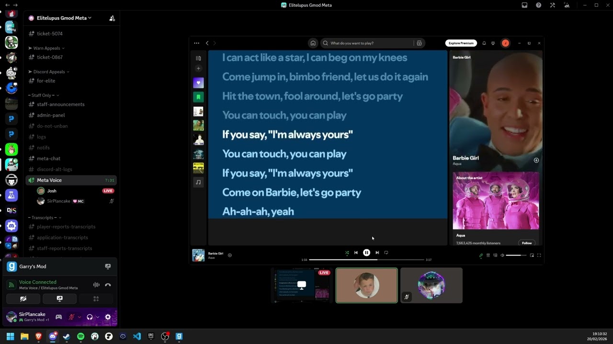Image resolution: width=613 pixels, height=344 pixels.
Task: Seek on the song progress bar
Action: click(x=367, y=260)
